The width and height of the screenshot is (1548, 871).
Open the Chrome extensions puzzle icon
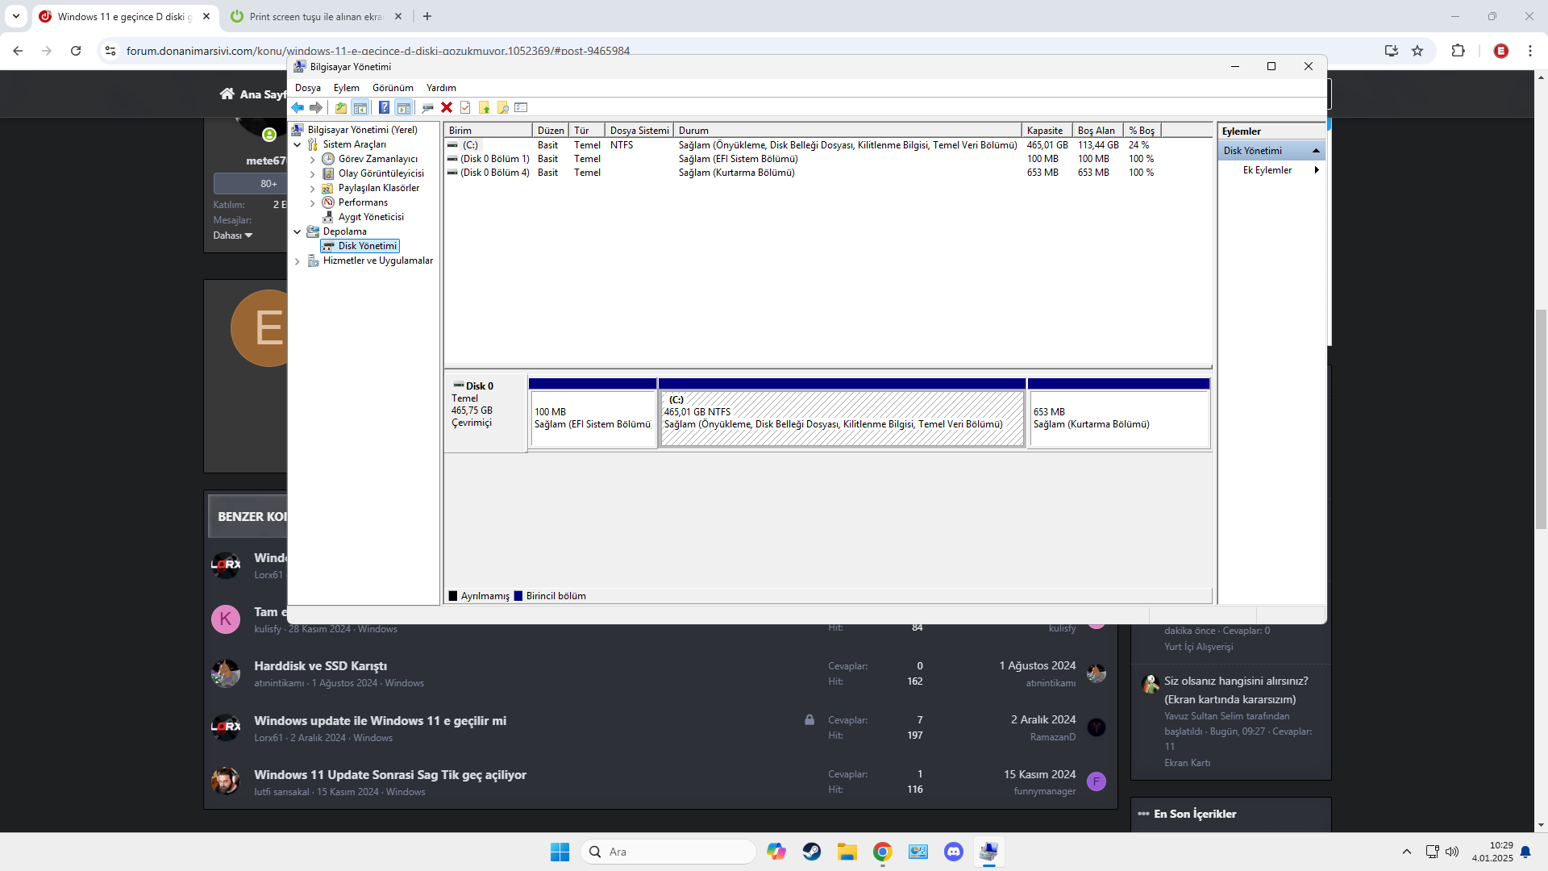click(x=1458, y=51)
